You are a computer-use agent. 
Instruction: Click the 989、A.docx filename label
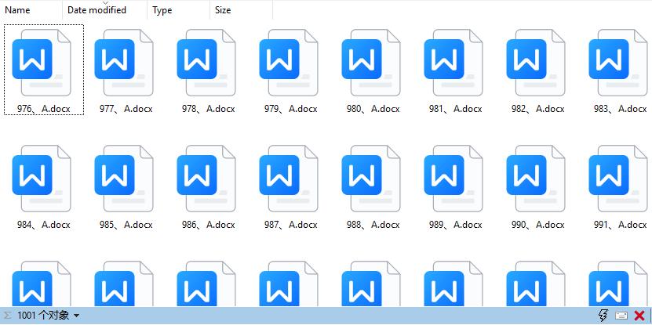point(455,225)
